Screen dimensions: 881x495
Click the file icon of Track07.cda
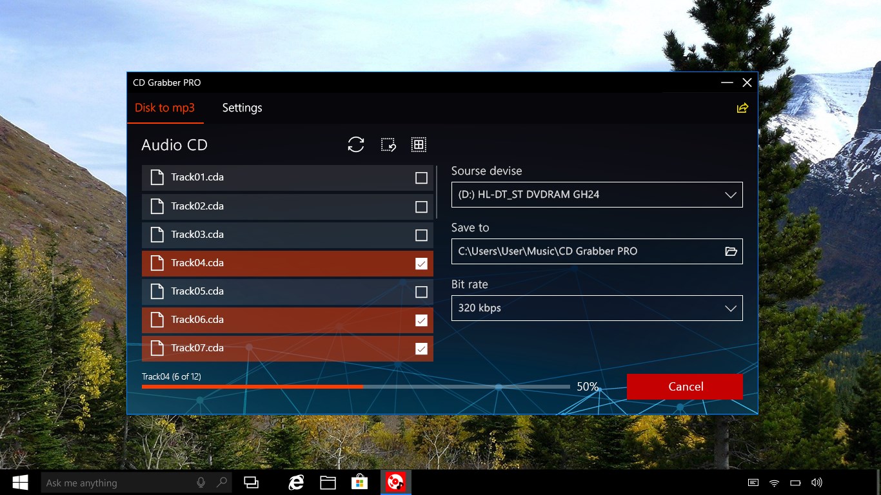point(157,348)
